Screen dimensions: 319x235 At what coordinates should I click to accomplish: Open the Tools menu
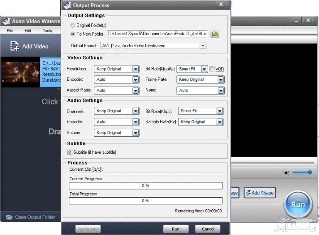point(47,31)
